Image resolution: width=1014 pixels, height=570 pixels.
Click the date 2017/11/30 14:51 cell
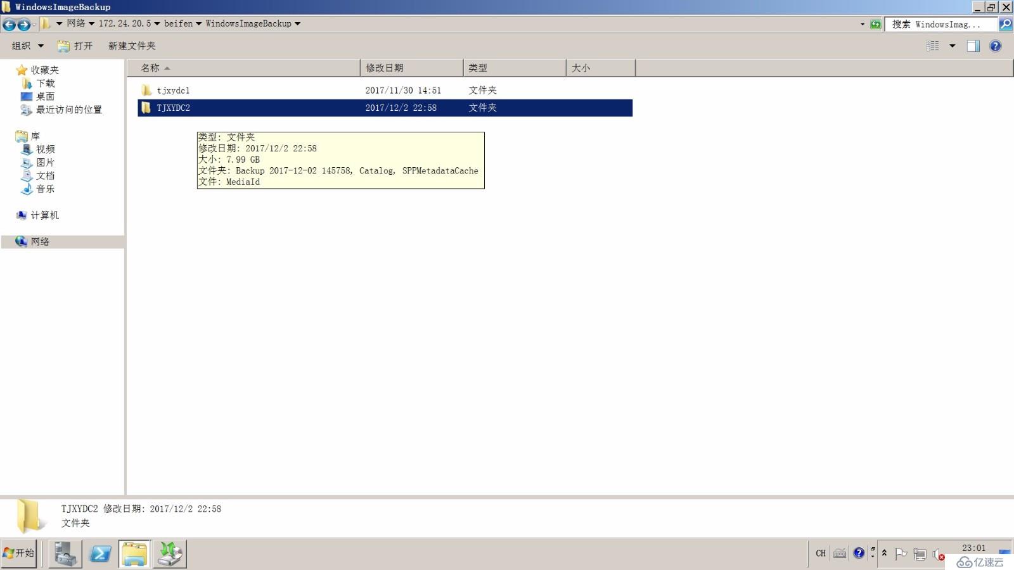click(x=403, y=91)
